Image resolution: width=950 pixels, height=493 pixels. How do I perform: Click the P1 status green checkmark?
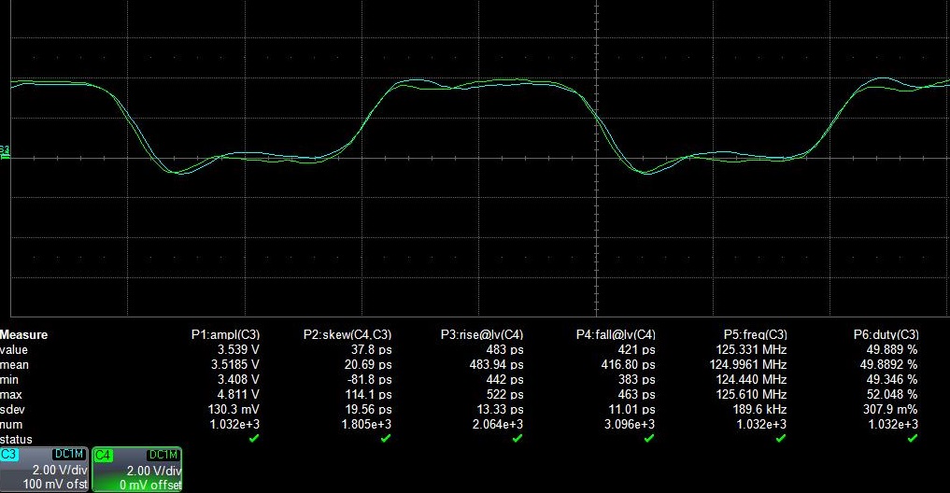pos(253,438)
